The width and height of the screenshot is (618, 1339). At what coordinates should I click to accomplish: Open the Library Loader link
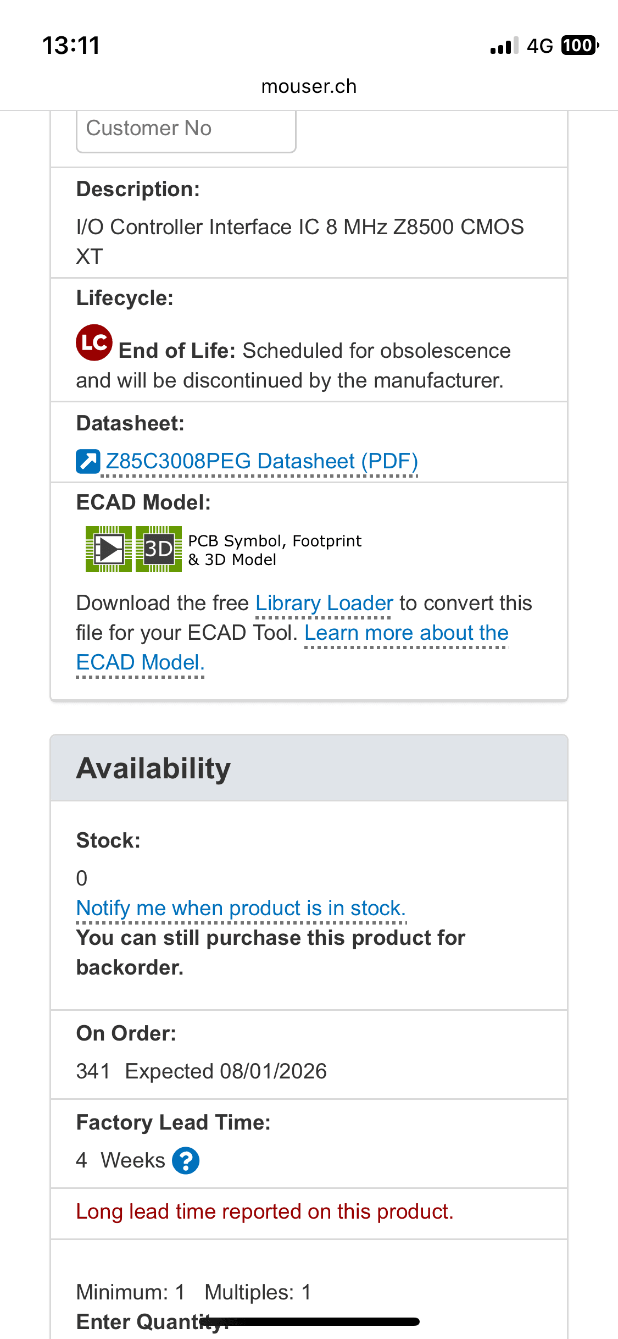[x=324, y=603]
